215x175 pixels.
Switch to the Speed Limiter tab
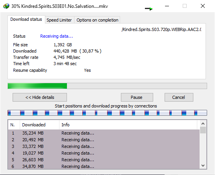click(59, 20)
